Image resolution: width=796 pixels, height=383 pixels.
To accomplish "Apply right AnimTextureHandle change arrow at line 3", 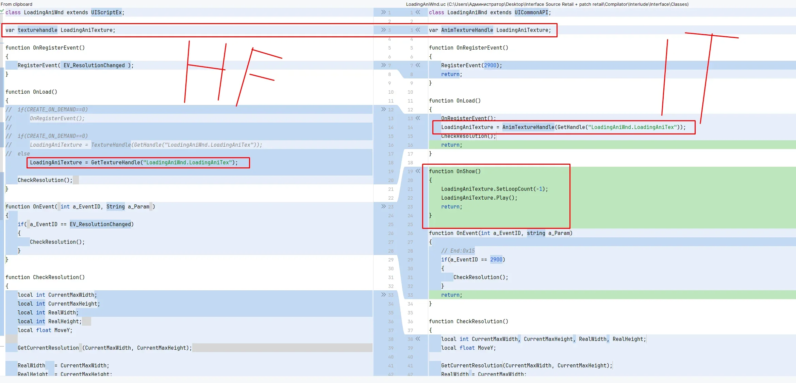I will (x=418, y=30).
